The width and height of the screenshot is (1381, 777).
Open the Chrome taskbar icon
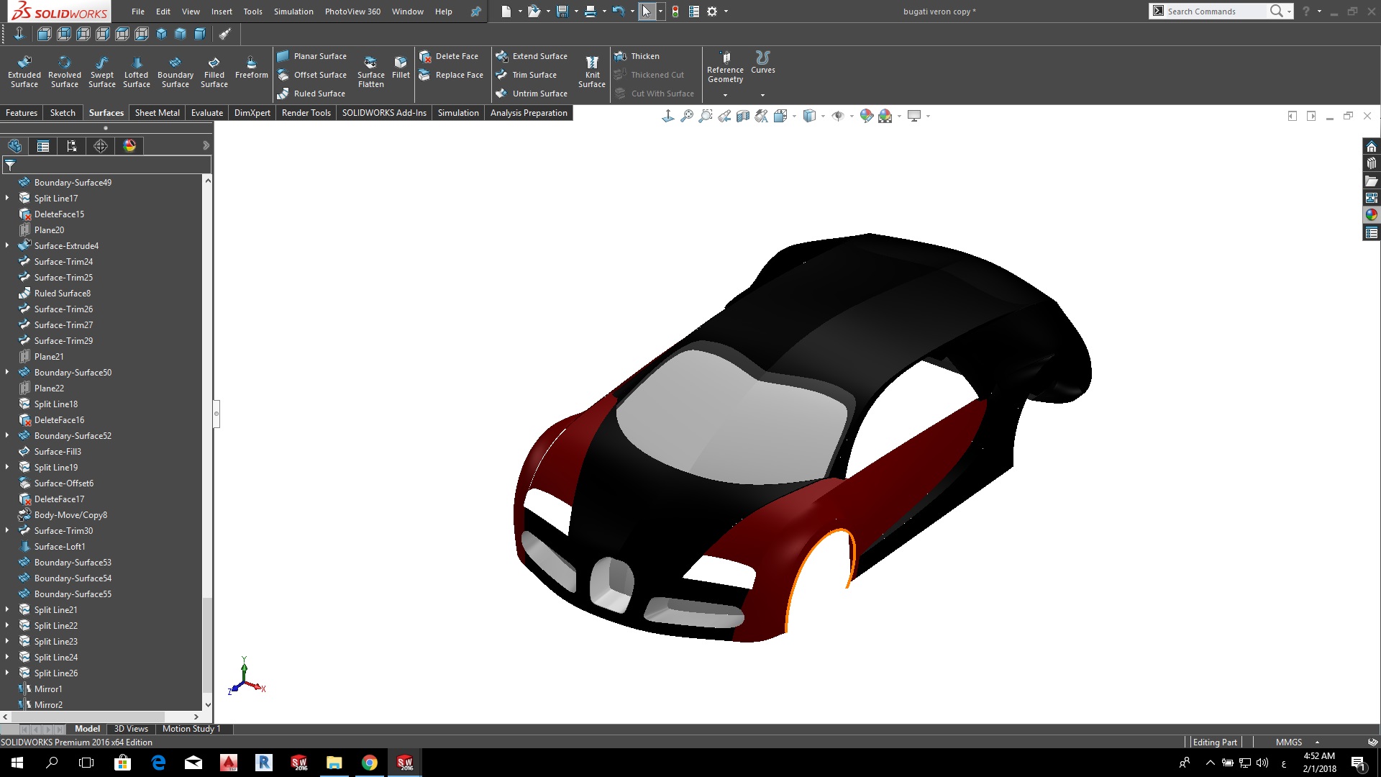370,763
